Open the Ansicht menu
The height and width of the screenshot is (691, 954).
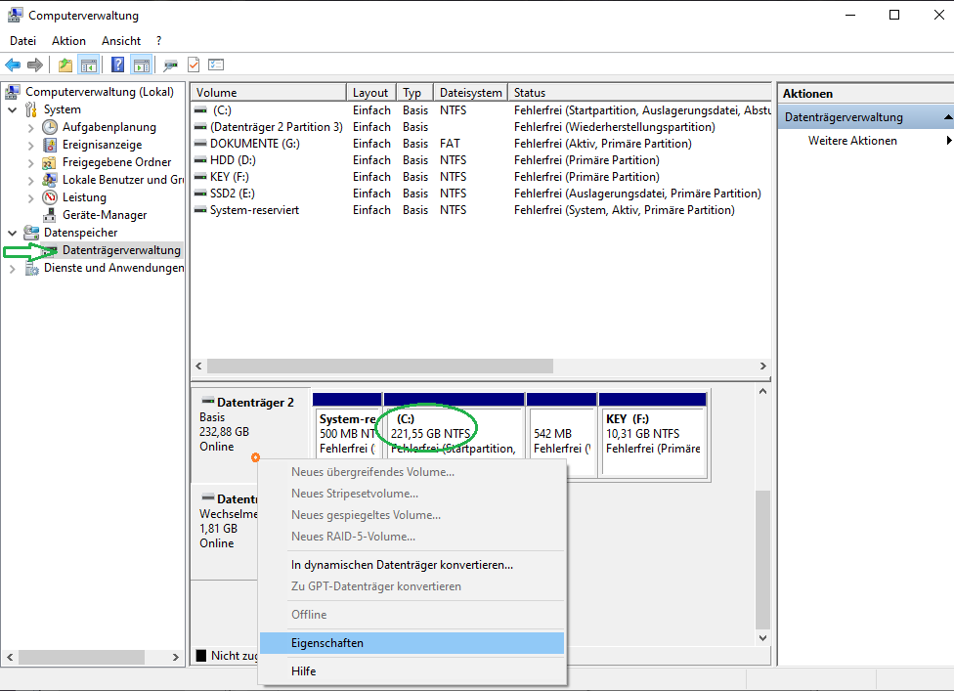[121, 41]
